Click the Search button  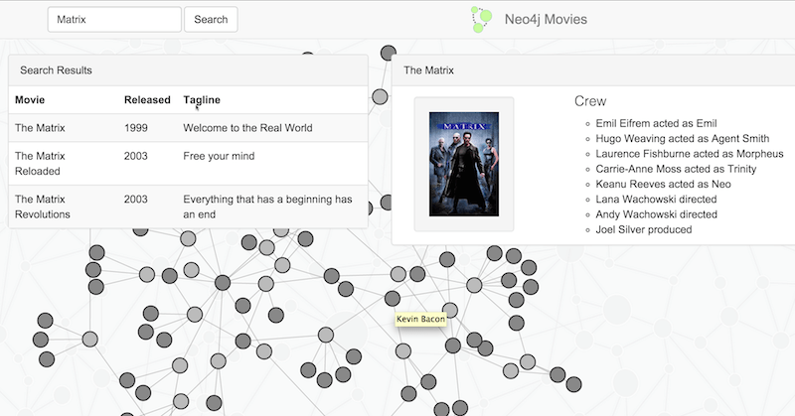click(211, 19)
